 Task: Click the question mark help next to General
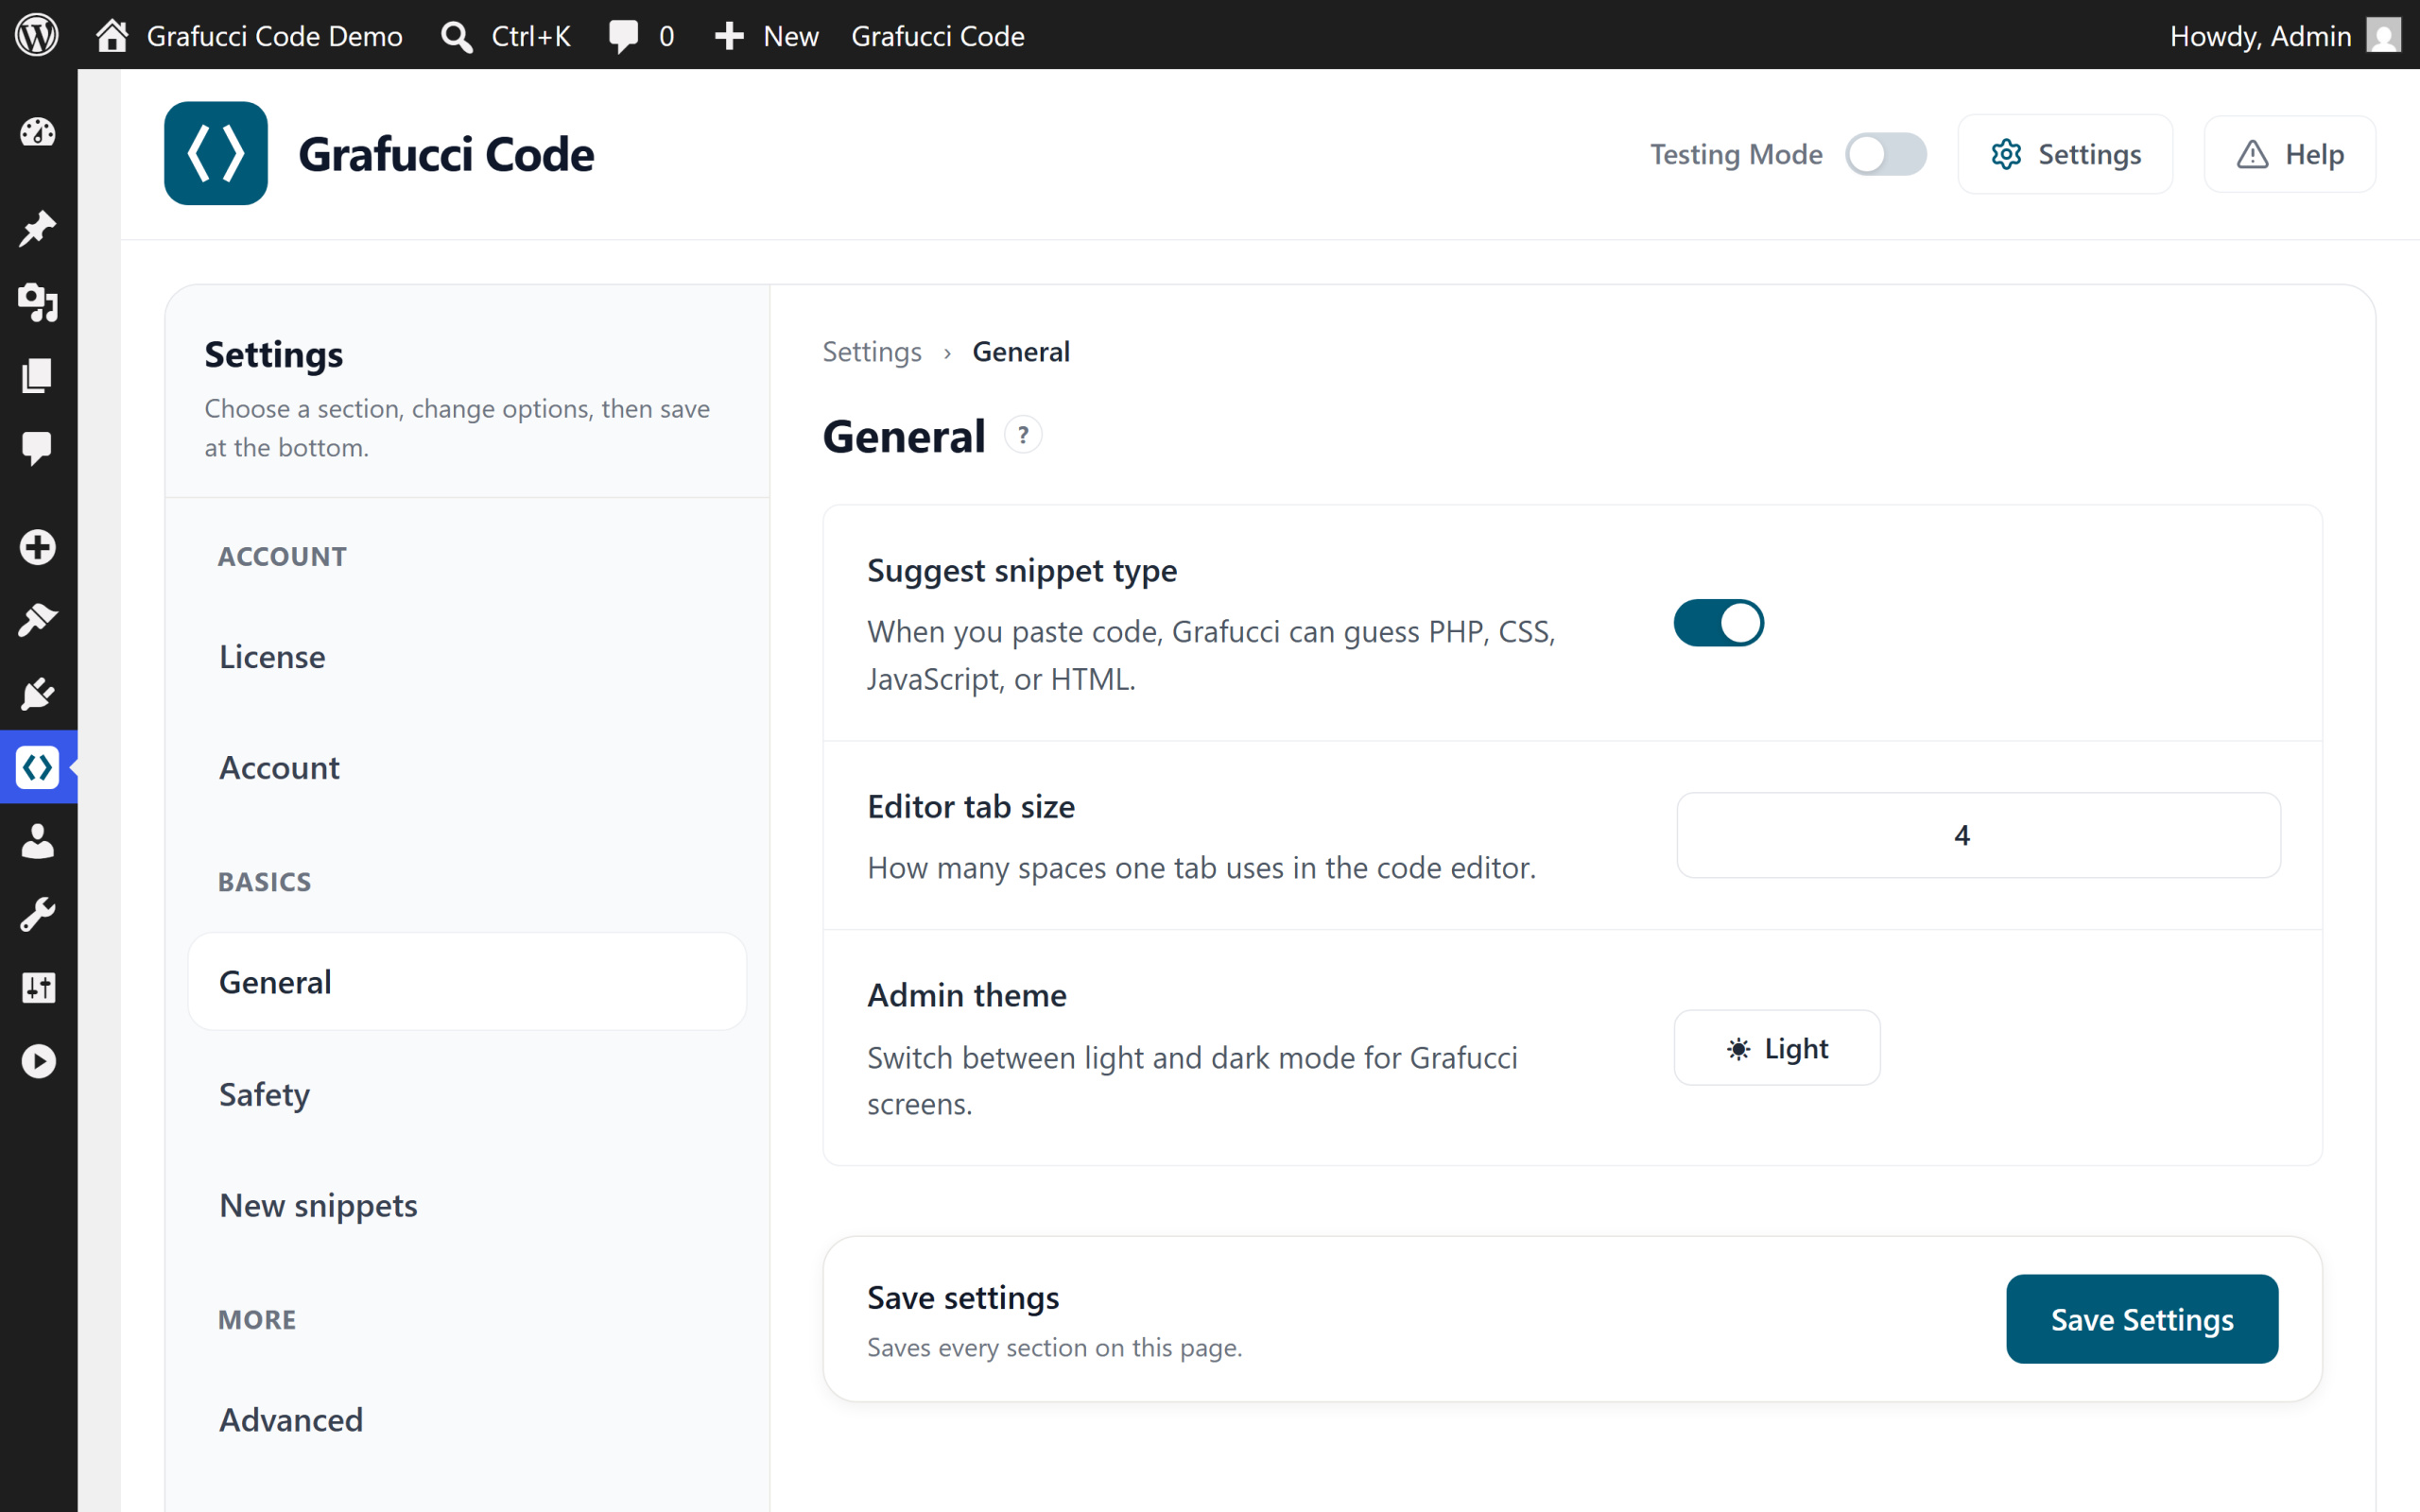coord(1023,435)
